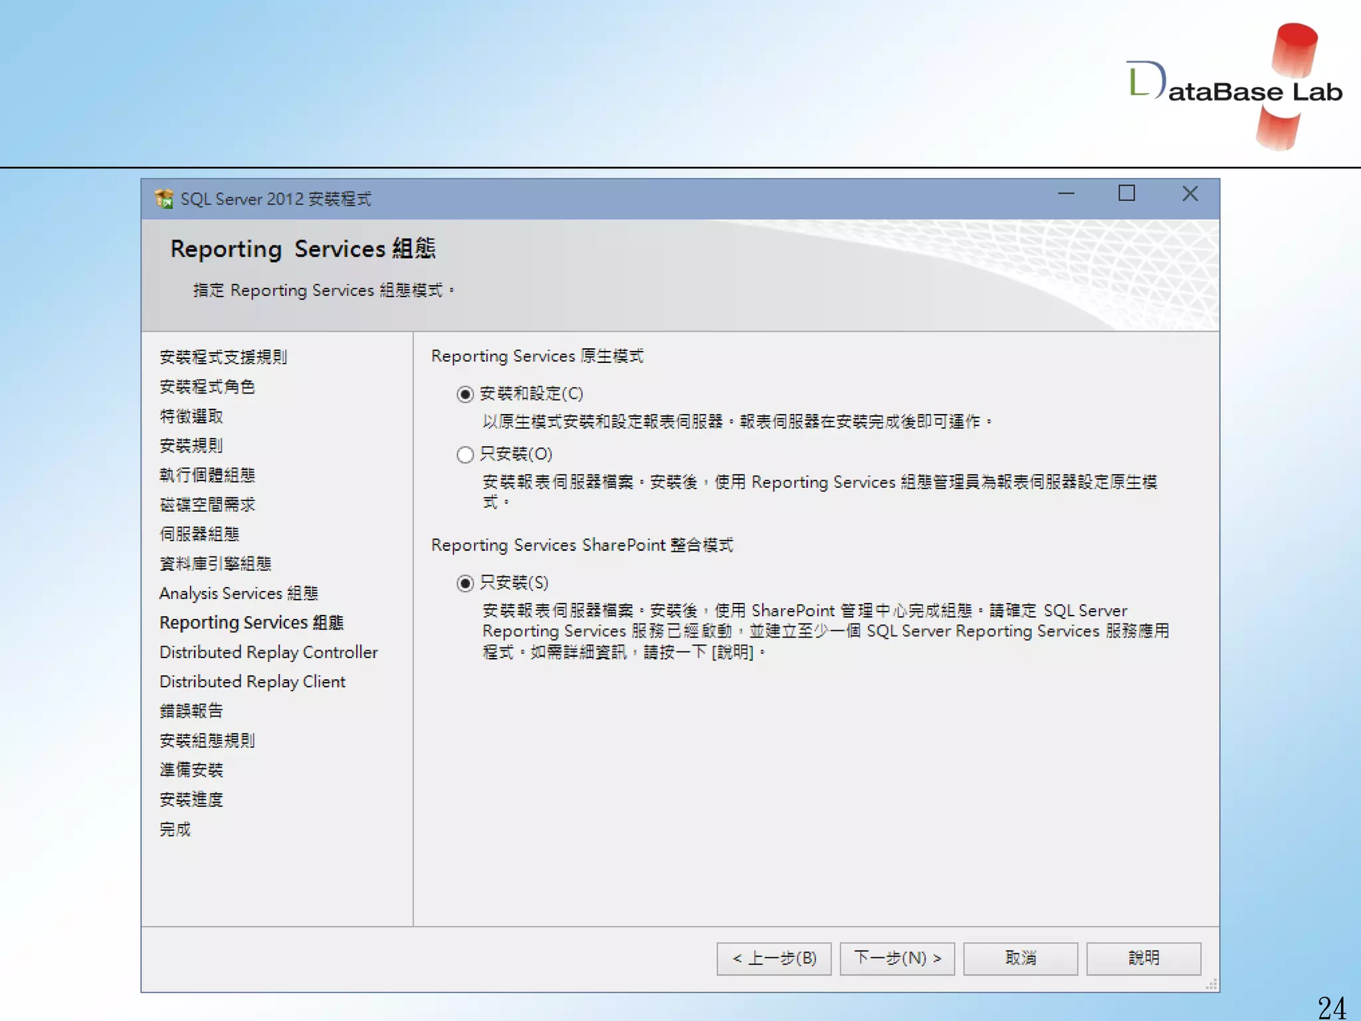Viewport: 1361px width, 1021px height.
Task: Close the SQL Server 2012 setup window
Action: 1190,193
